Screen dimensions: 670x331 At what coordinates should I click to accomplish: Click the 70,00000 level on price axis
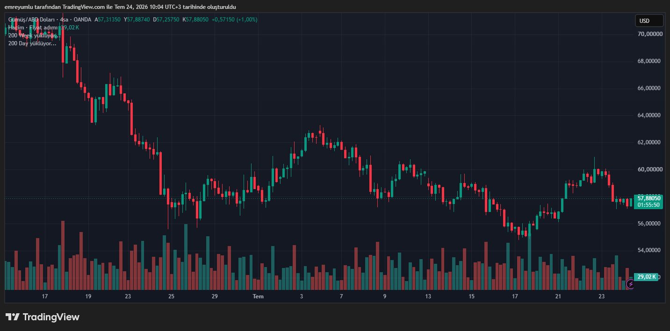(650, 34)
